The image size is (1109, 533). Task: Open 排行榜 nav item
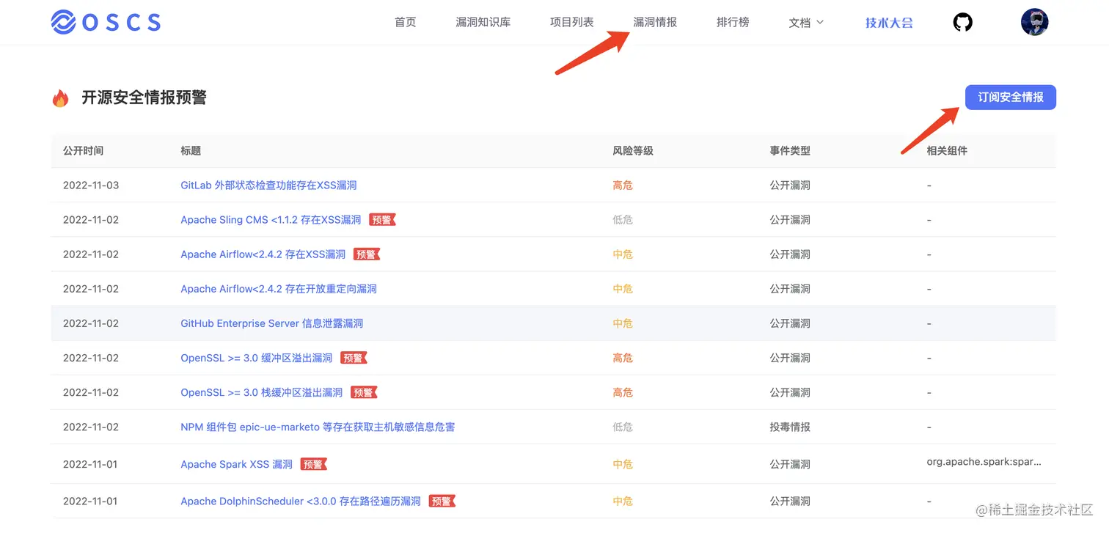[x=733, y=22]
